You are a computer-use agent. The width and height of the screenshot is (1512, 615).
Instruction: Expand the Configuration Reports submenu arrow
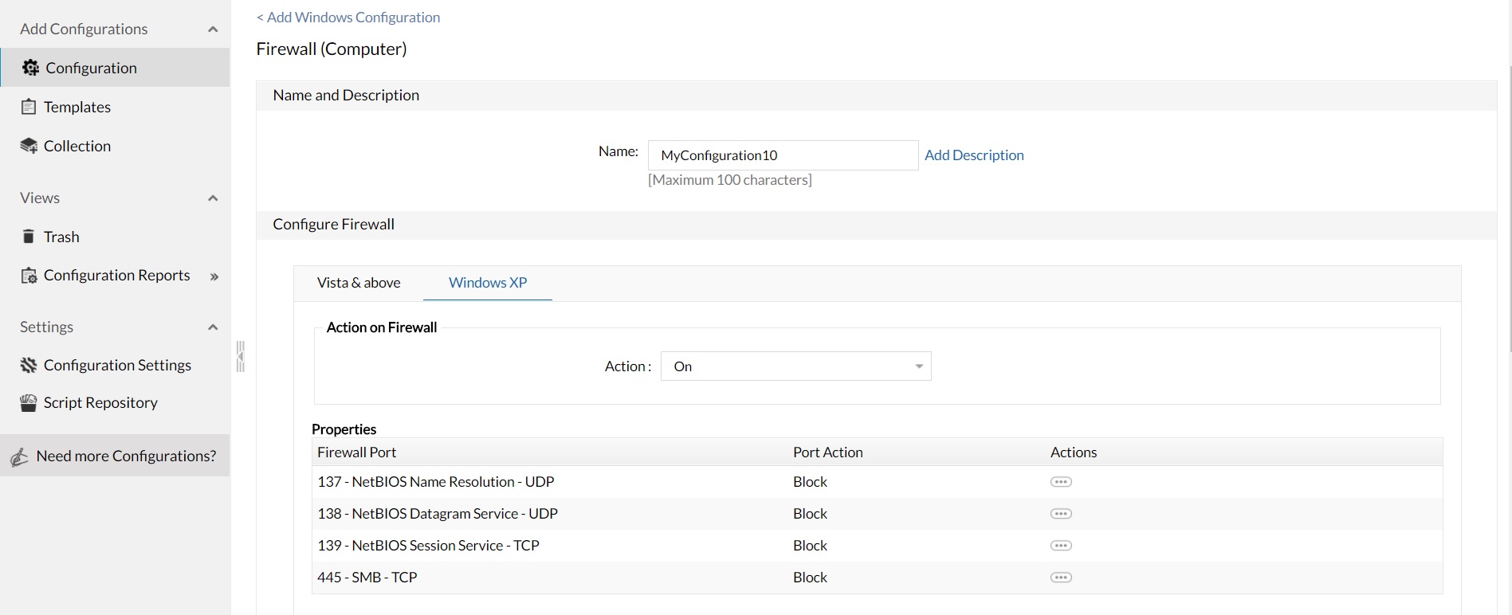[x=214, y=276]
